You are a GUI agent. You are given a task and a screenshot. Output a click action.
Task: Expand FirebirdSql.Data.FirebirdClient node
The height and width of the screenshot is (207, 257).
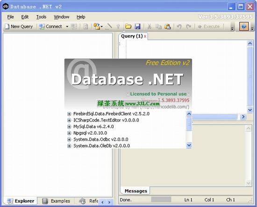69,114
